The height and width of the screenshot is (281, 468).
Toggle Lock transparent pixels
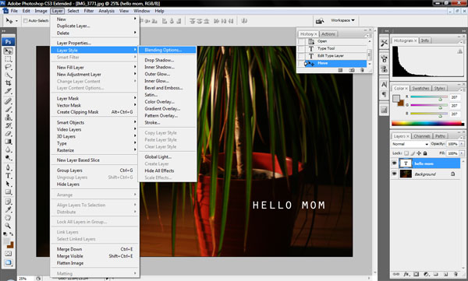pos(406,153)
